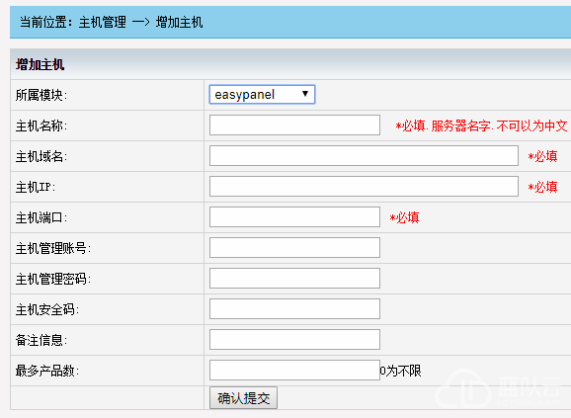
Task: Click the 主机安全码 label
Action: [47, 309]
